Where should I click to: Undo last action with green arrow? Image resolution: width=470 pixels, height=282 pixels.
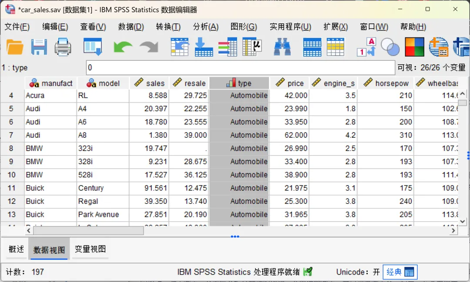click(x=123, y=47)
